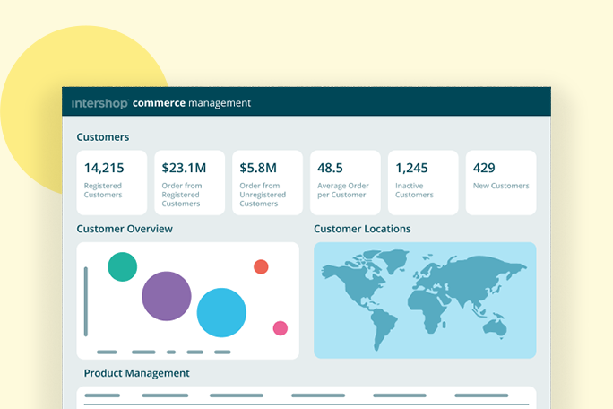Select Australia on the Customer Locations map

[x=494, y=328]
